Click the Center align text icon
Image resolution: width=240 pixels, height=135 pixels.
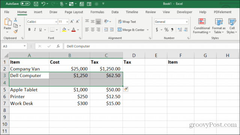point(93,30)
